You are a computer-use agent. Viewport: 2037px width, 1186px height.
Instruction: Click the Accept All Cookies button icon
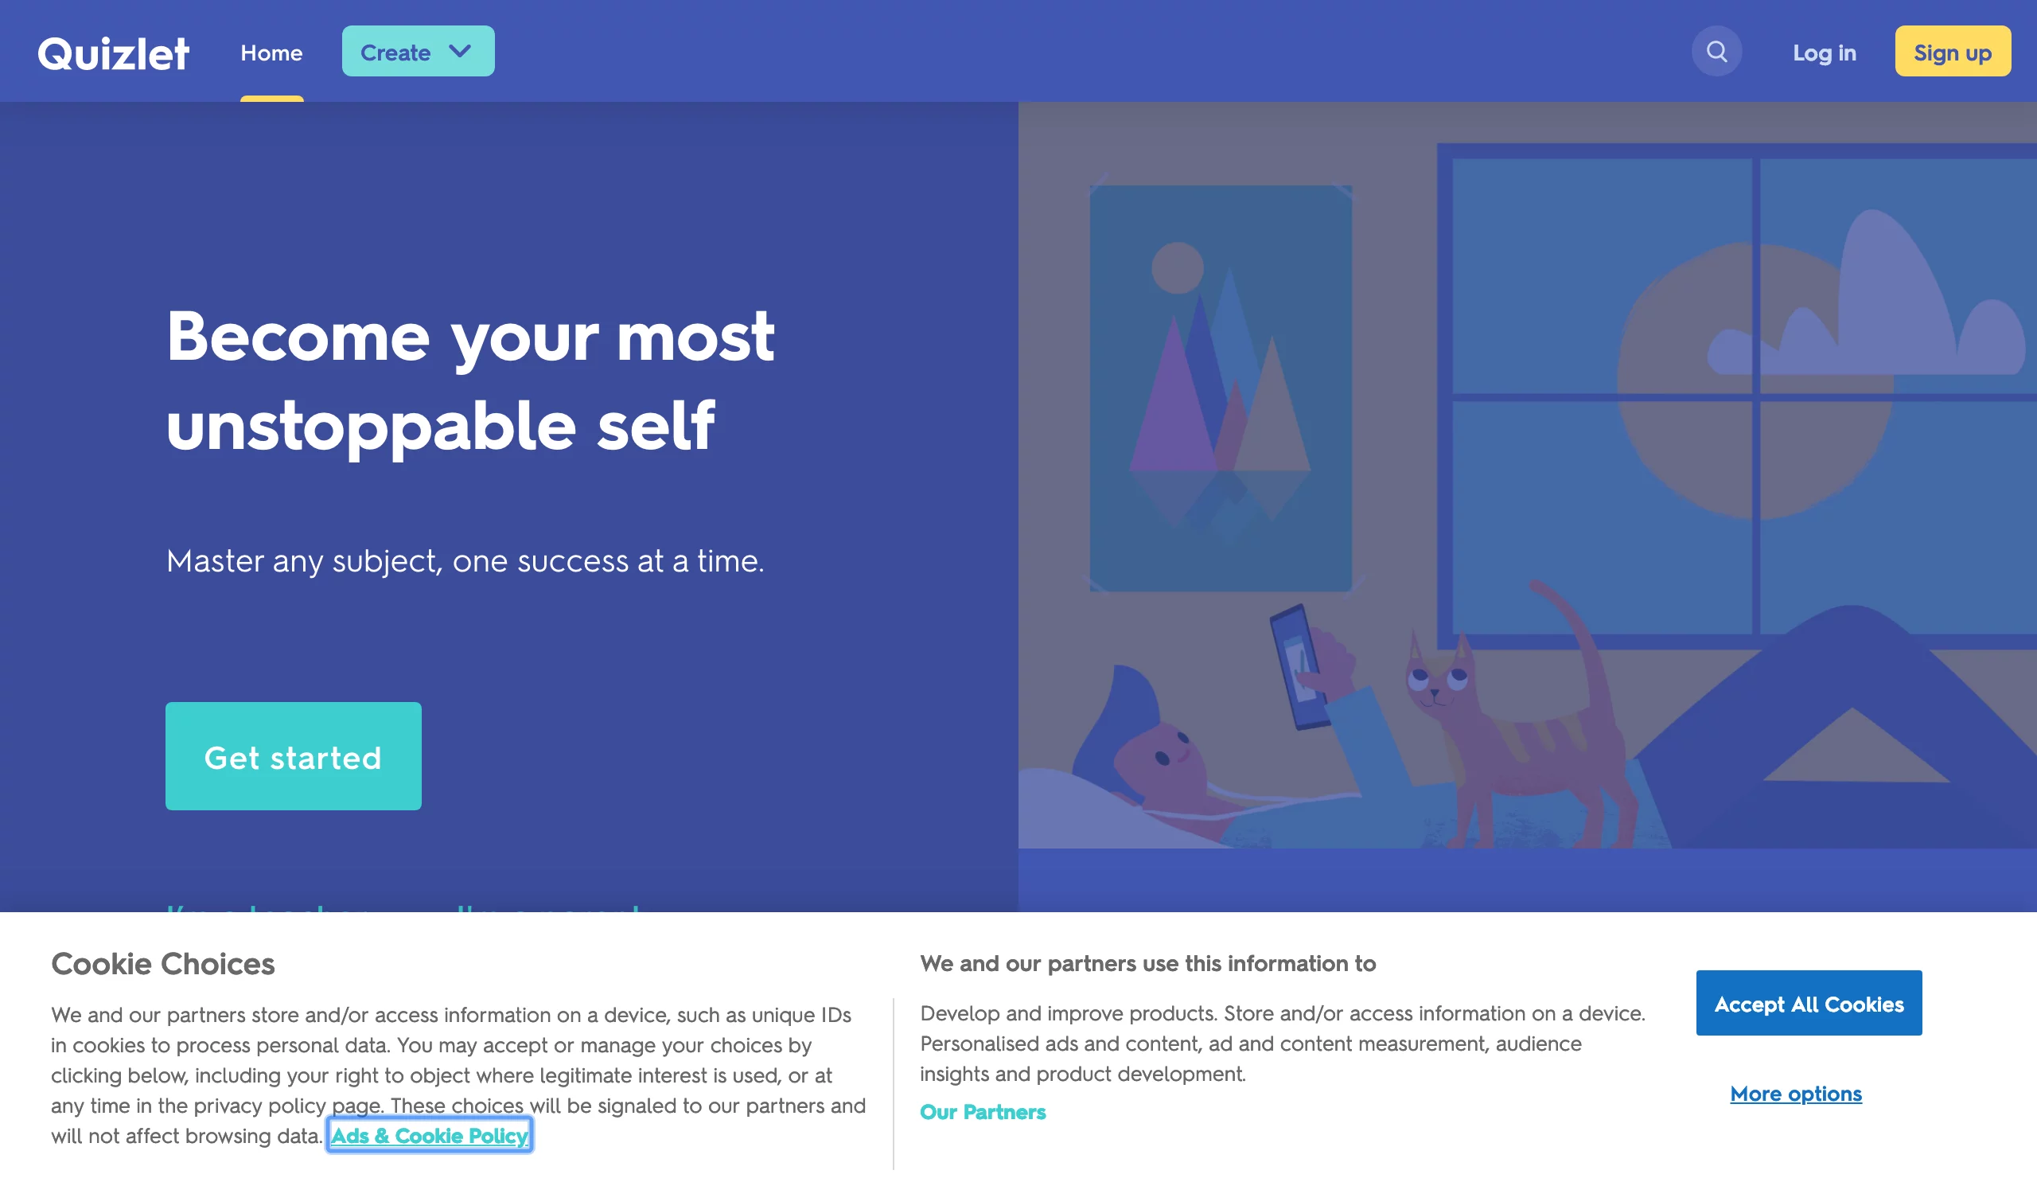[x=1809, y=1002]
